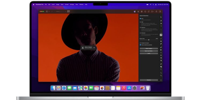Click the Brush Size slider handle

point(149,40)
